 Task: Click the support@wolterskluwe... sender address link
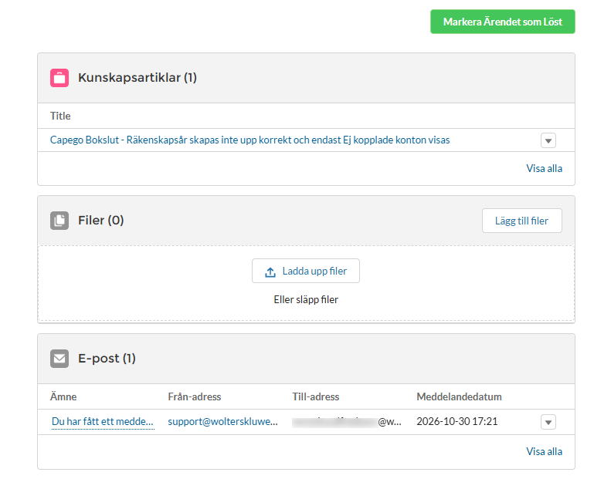[x=222, y=421]
